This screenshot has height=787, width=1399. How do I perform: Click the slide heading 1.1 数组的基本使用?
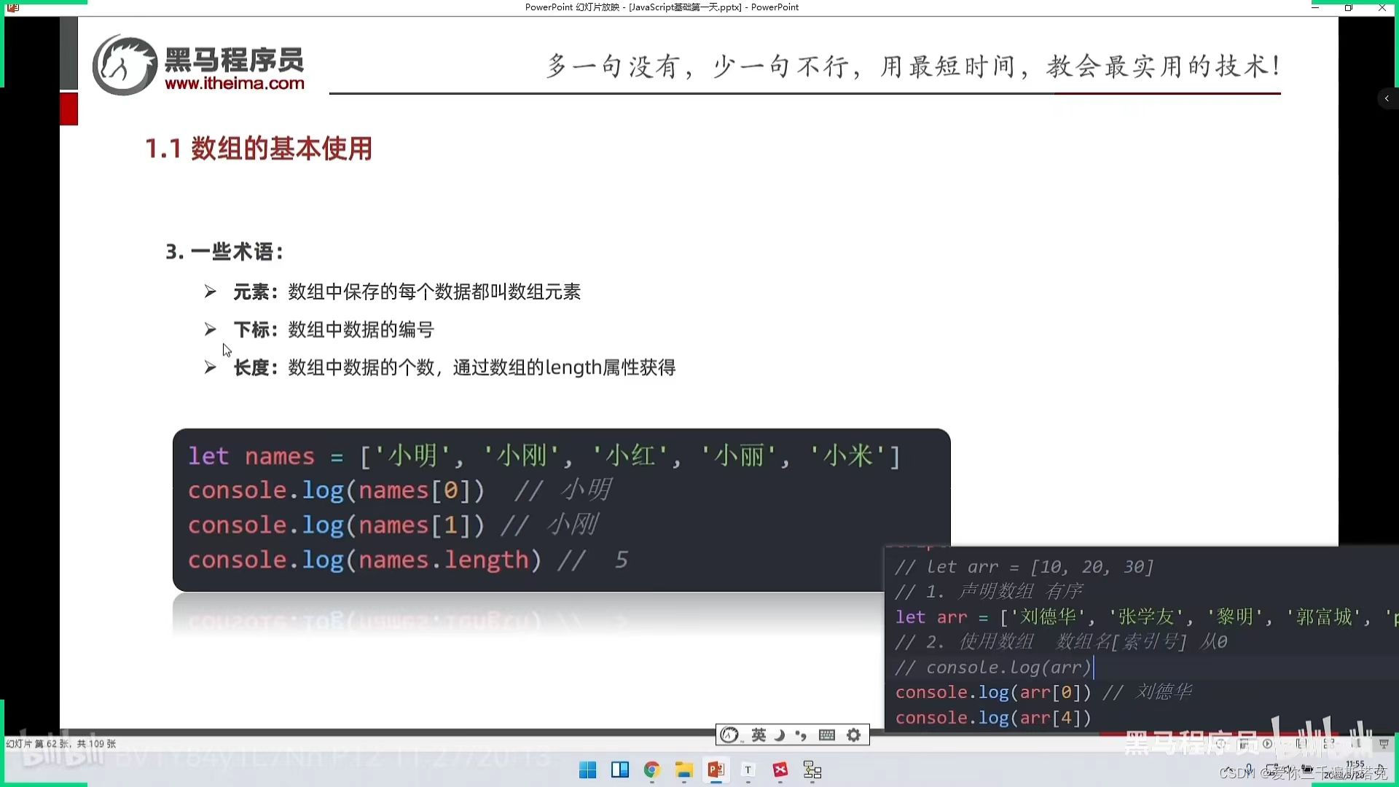[x=259, y=149]
